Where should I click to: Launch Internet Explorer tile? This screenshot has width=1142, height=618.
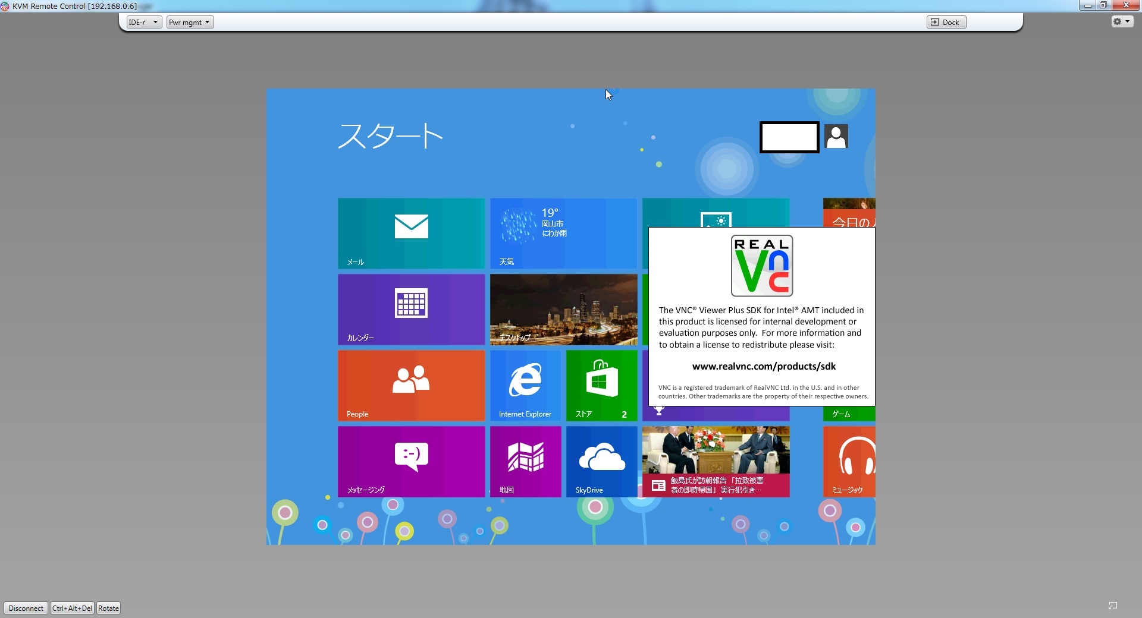525,385
